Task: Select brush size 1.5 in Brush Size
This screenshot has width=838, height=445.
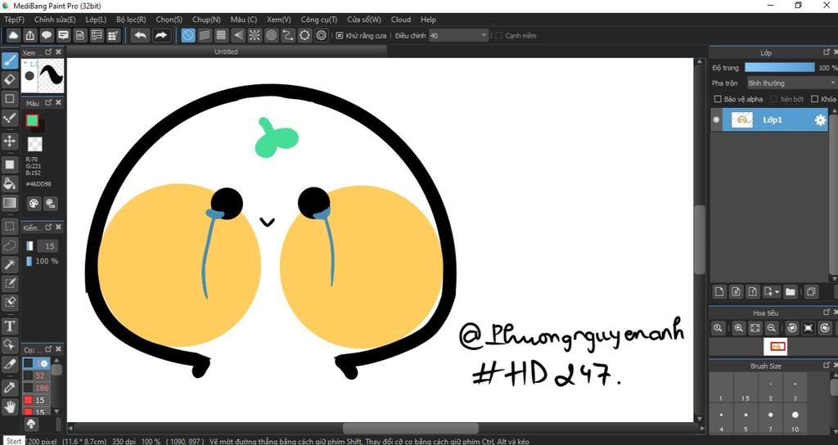Action: click(x=745, y=389)
